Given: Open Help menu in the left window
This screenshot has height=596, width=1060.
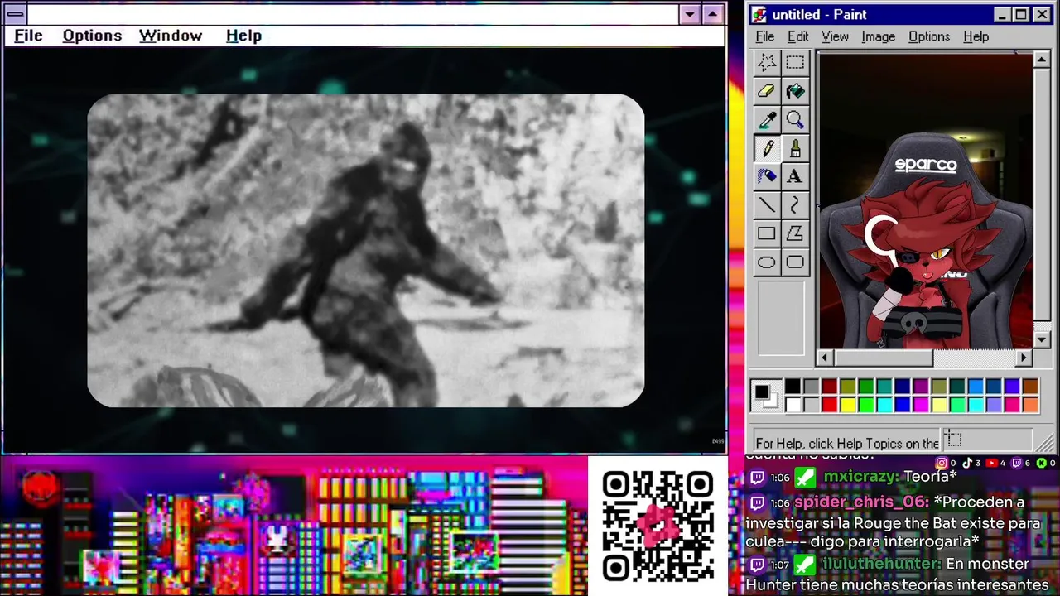Looking at the screenshot, I should click(x=243, y=36).
